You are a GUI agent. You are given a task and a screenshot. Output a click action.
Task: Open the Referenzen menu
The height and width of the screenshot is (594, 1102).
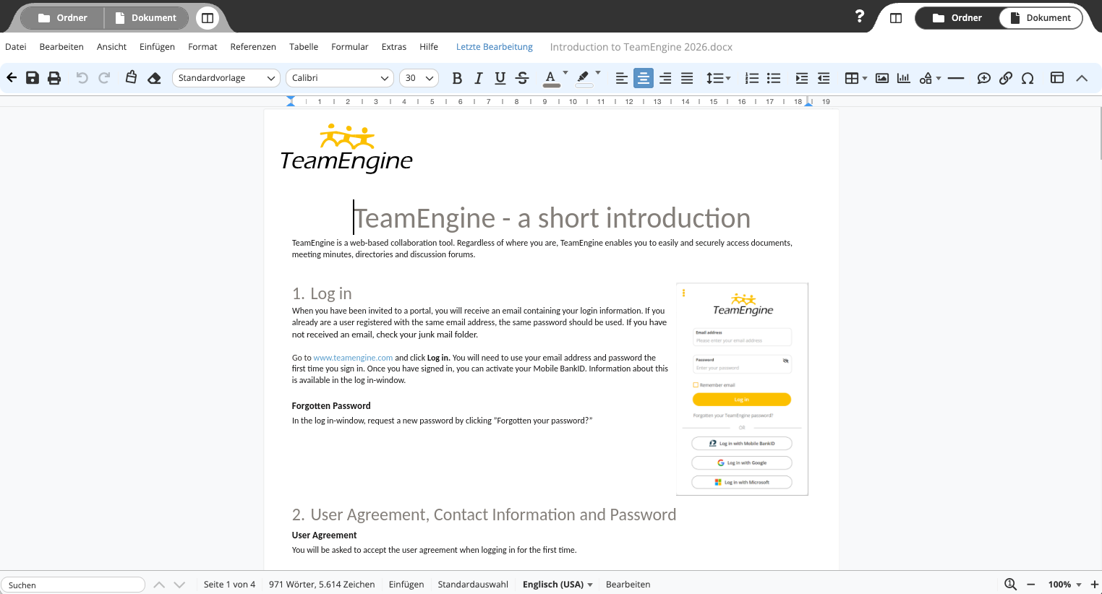pos(253,47)
